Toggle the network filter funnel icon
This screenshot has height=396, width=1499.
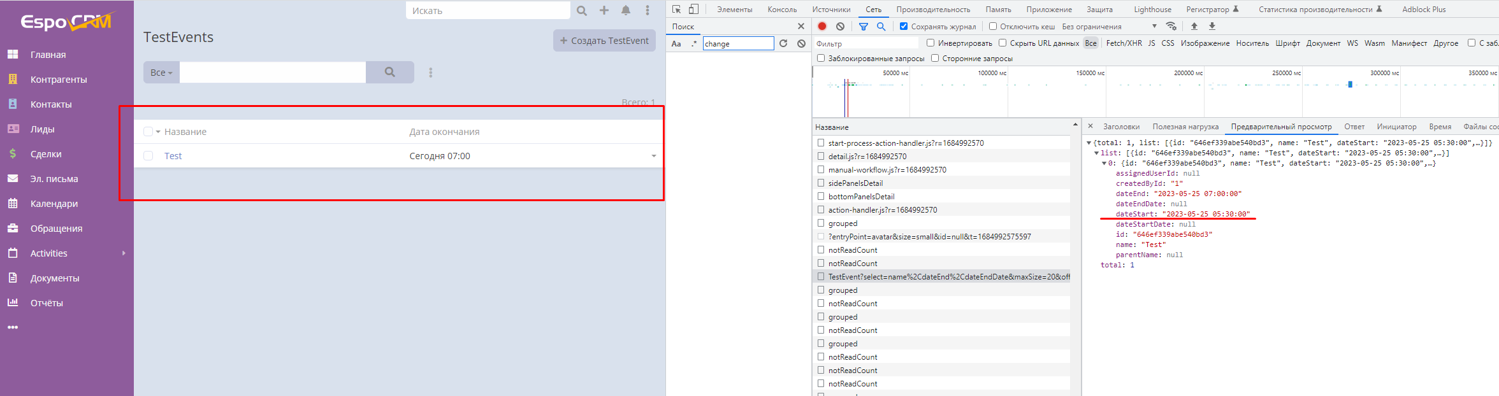pyautogui.click(x=864, y=26)
